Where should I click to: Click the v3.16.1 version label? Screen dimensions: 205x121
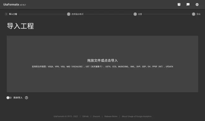(x=23, y=5)
